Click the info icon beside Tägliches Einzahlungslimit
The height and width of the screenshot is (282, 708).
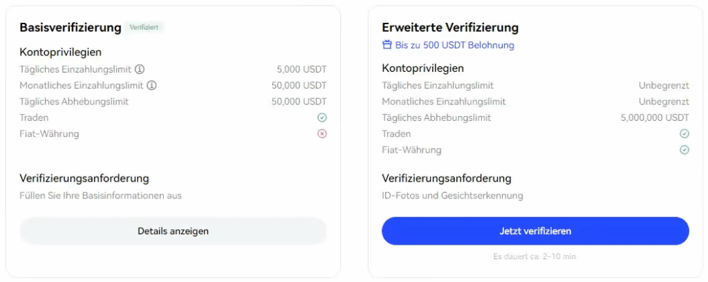[140, 69]
